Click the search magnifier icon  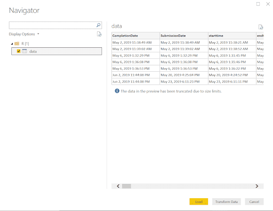pos(98,25)
